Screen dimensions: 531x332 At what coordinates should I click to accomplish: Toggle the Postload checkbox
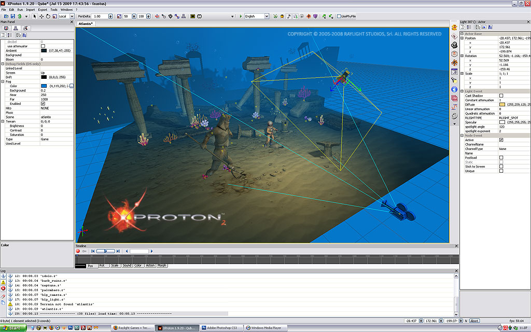click(501, 158)
